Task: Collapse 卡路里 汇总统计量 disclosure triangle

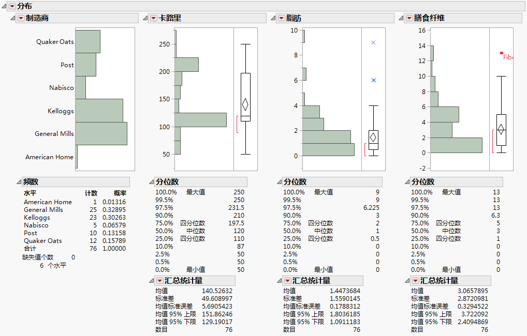Action: pos(152,281)
